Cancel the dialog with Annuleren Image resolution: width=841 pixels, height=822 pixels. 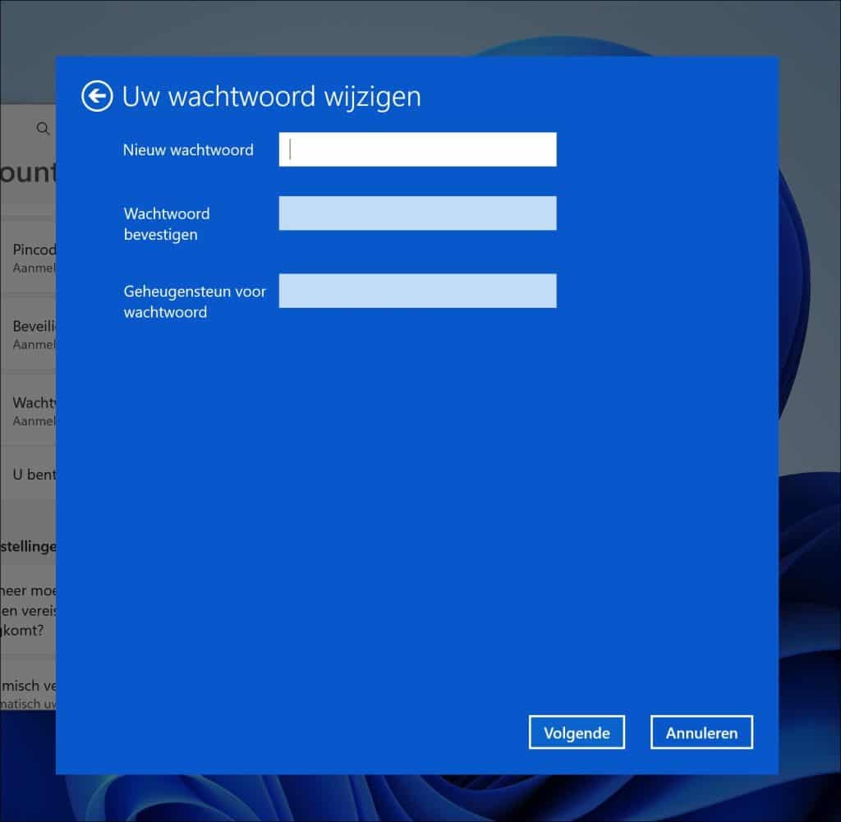click(x=701, y=732)
